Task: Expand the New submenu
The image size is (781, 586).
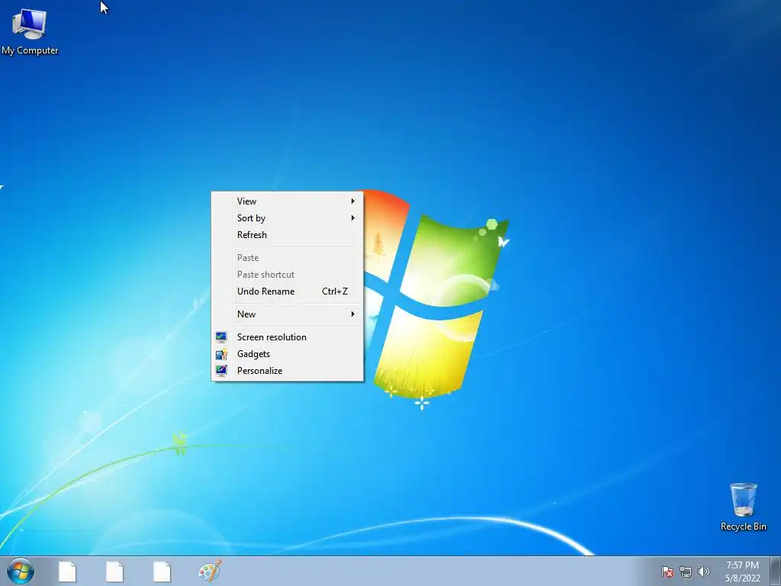Action: (288, 314)
